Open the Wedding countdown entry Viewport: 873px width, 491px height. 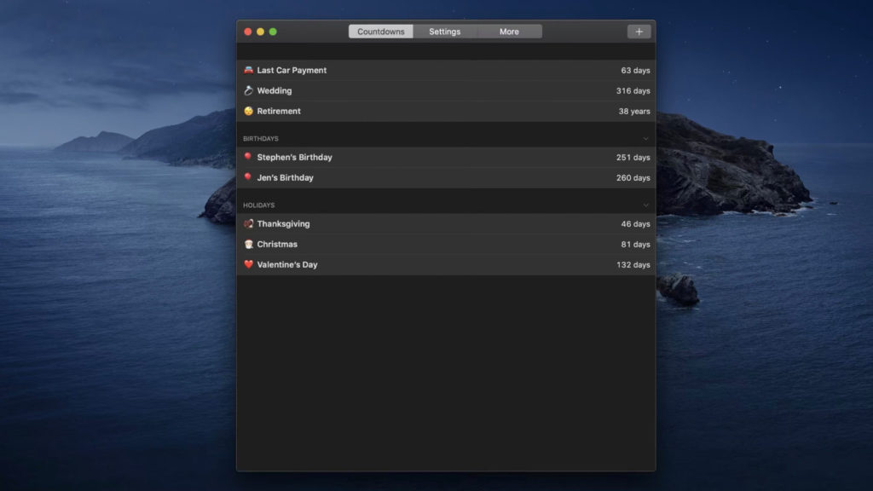point(384,90)
